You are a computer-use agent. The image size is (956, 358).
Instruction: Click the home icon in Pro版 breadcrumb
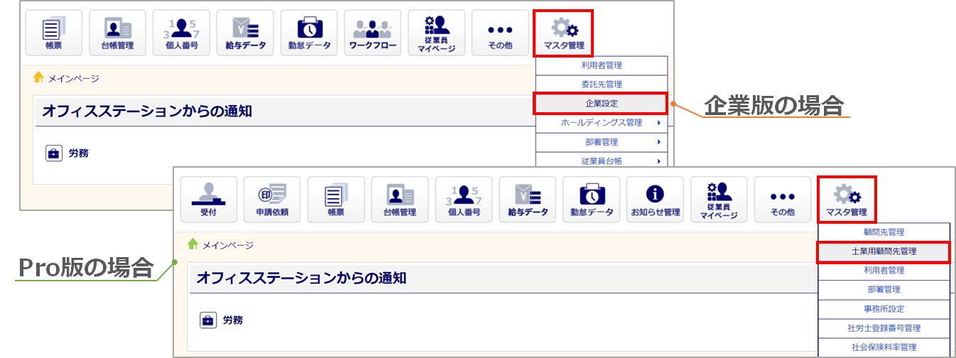(192, 244)
